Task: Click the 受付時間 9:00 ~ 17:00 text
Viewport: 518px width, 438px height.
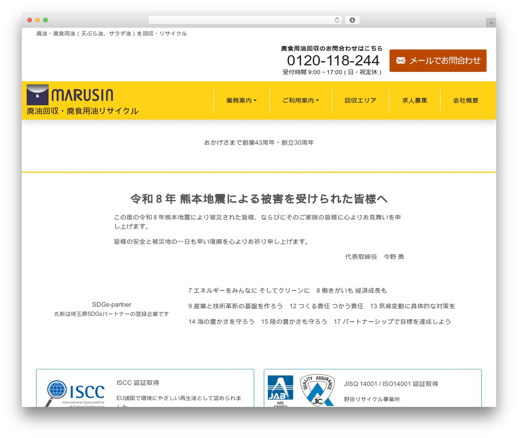Action: [332, 72]
